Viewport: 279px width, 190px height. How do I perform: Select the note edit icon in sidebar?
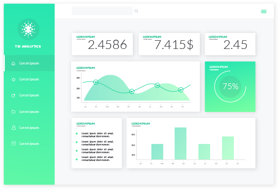(14, 95)
